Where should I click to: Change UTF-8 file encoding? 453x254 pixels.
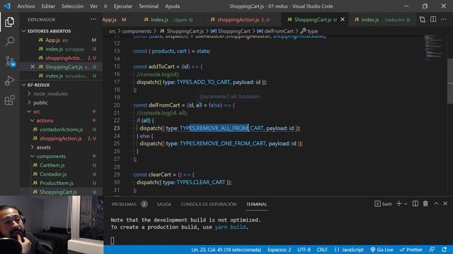[304, 250]
